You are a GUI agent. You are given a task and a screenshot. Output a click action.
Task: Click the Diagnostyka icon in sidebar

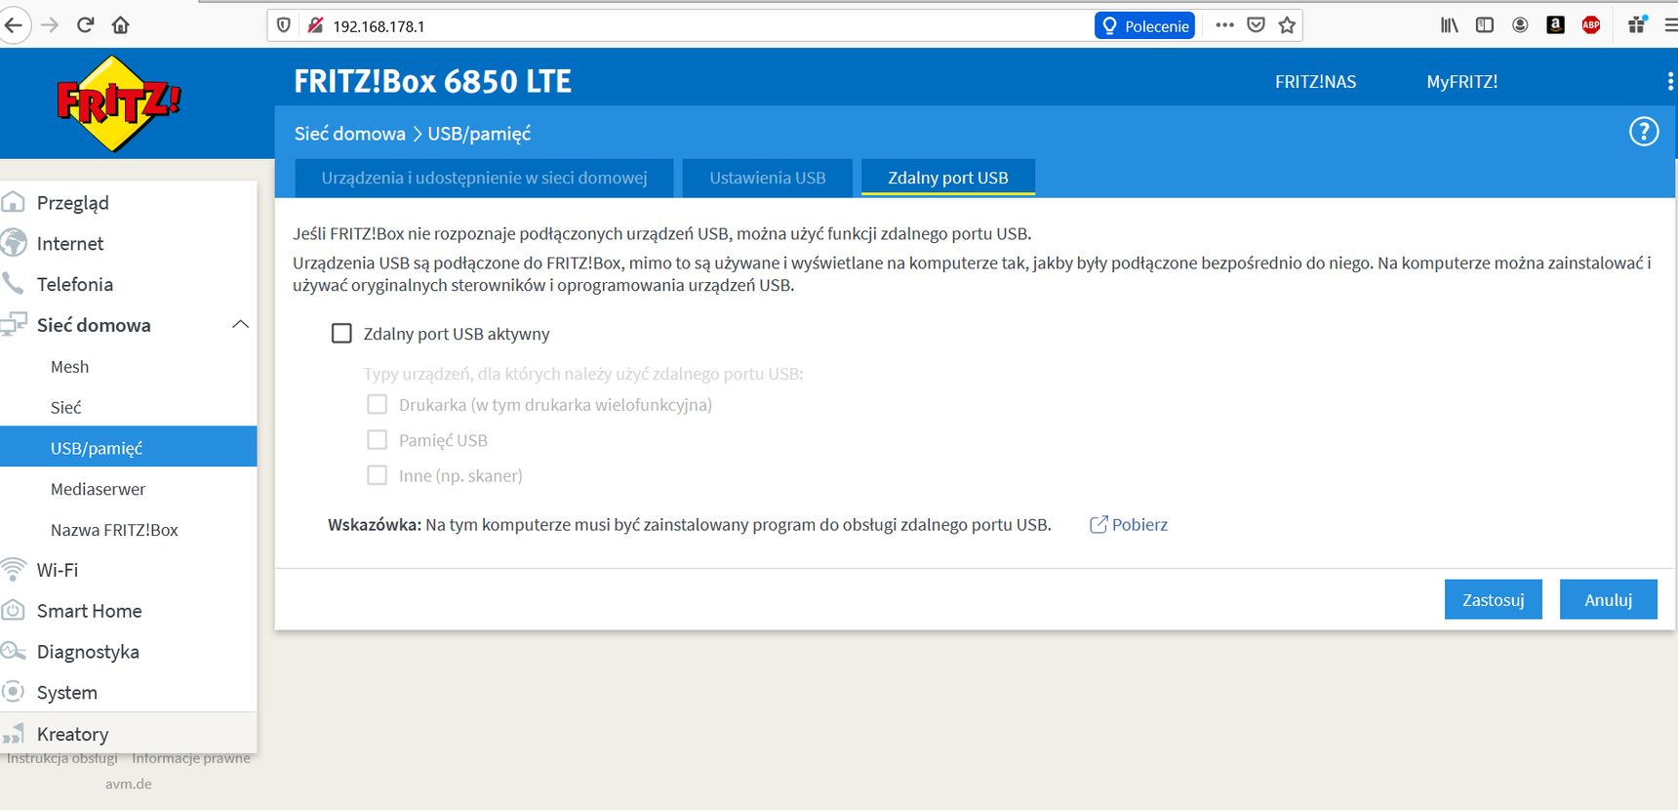tap(13, 652)
